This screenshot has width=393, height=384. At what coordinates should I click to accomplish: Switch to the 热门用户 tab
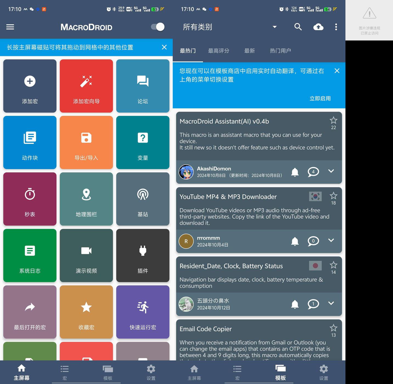[x=280, y=51]
